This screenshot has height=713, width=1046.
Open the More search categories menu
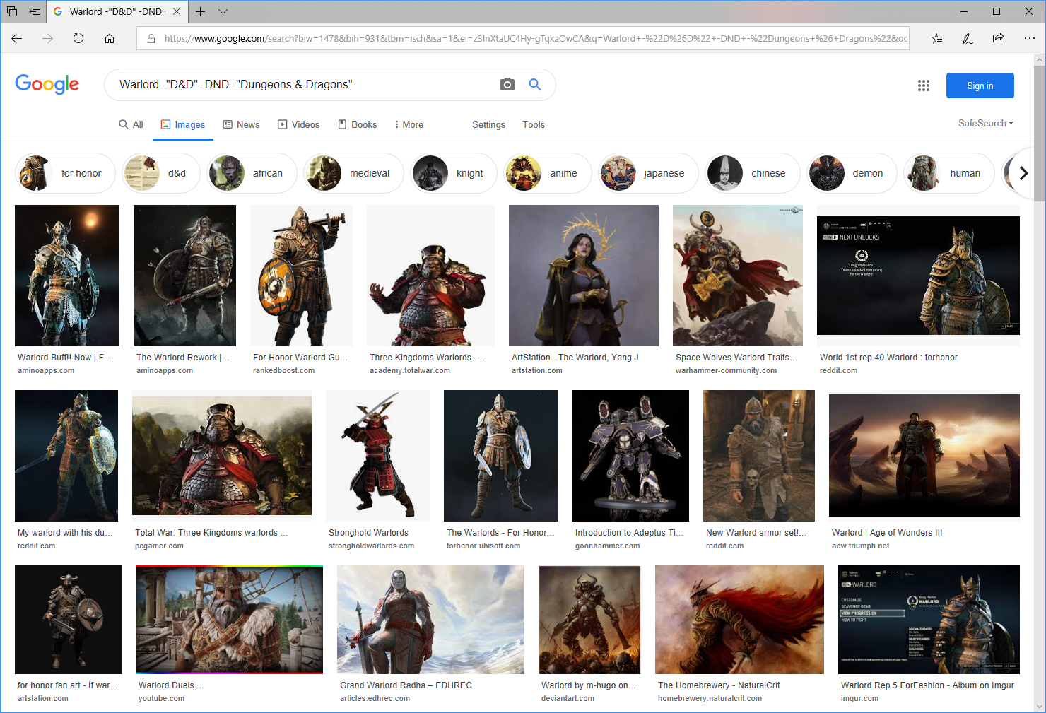(x=409, y=124)
